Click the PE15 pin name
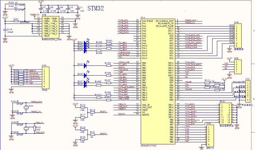This screenshot has height=150, width=255. pyautogui.click(x=171, y=105)
